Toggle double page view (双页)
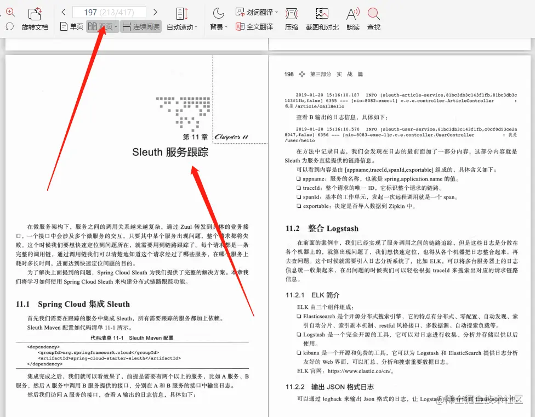Screen dimensions: 535x417 [x=100, y=27]
